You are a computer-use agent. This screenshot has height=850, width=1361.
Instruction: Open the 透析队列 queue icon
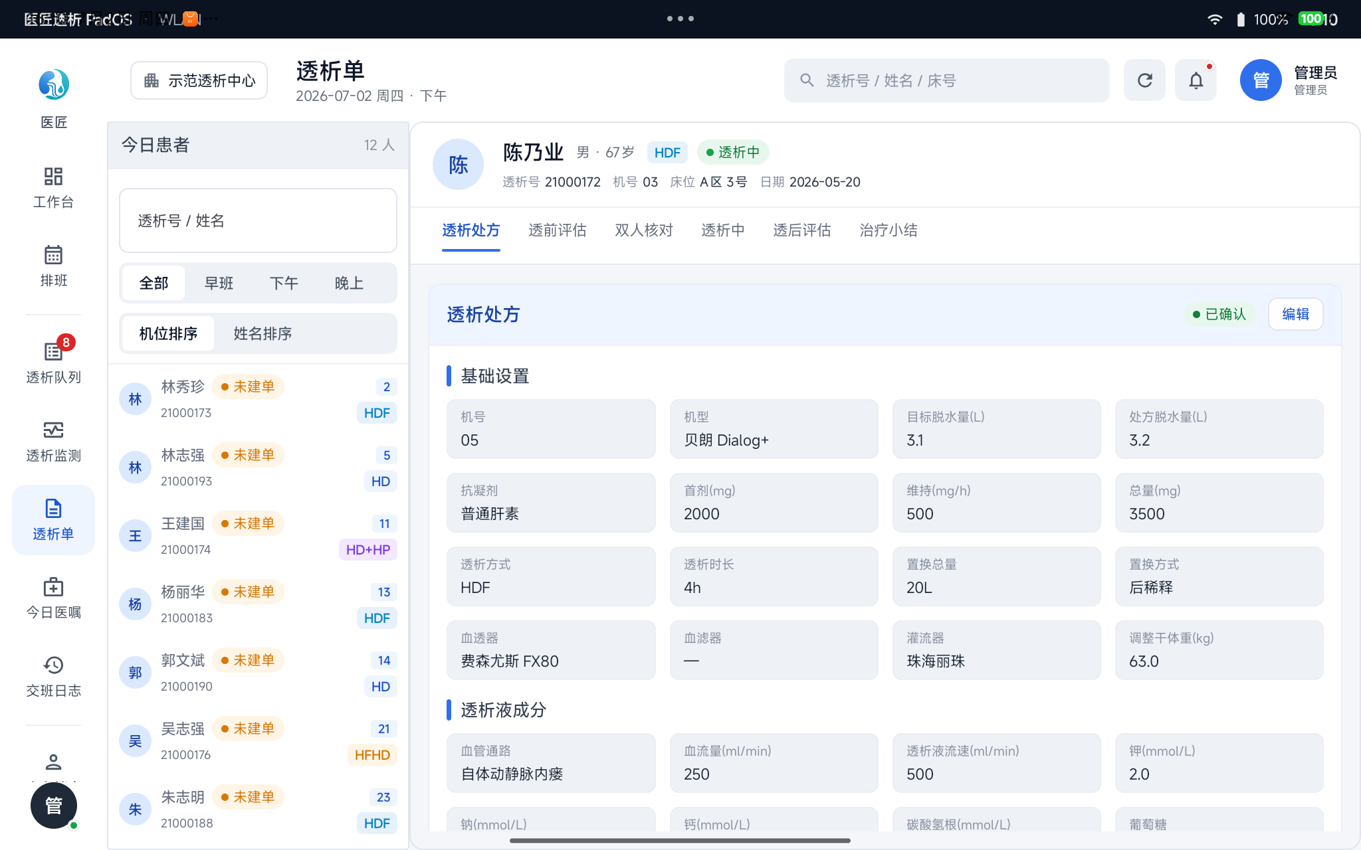(53, 351)
